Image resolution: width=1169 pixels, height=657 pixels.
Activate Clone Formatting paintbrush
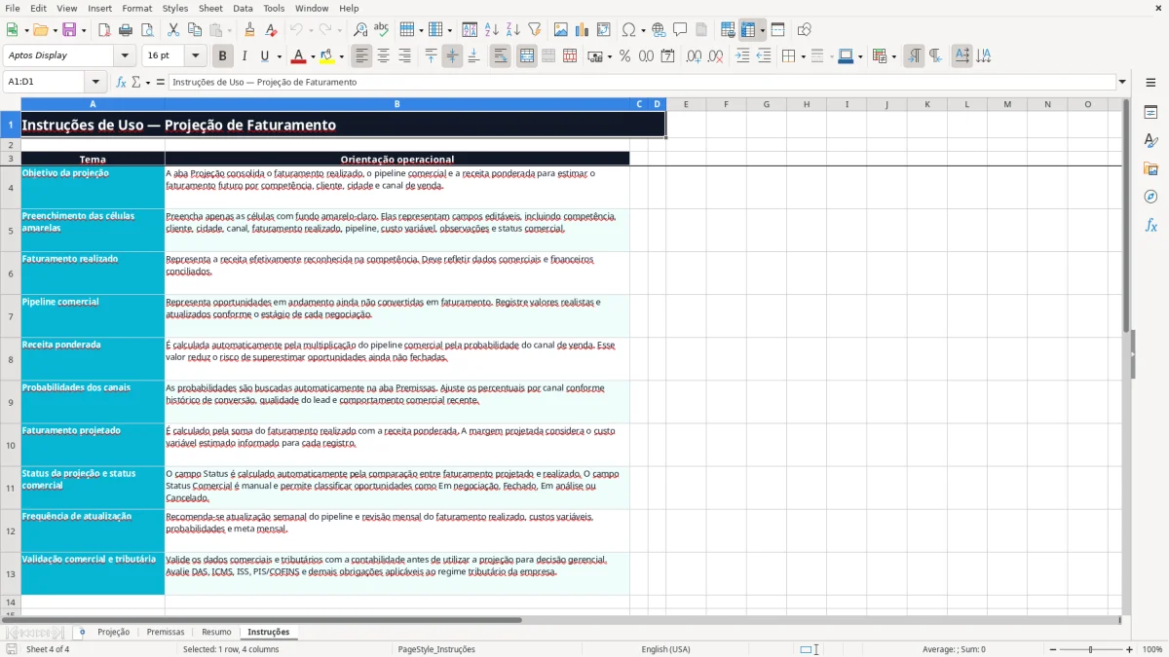(250, 30)
